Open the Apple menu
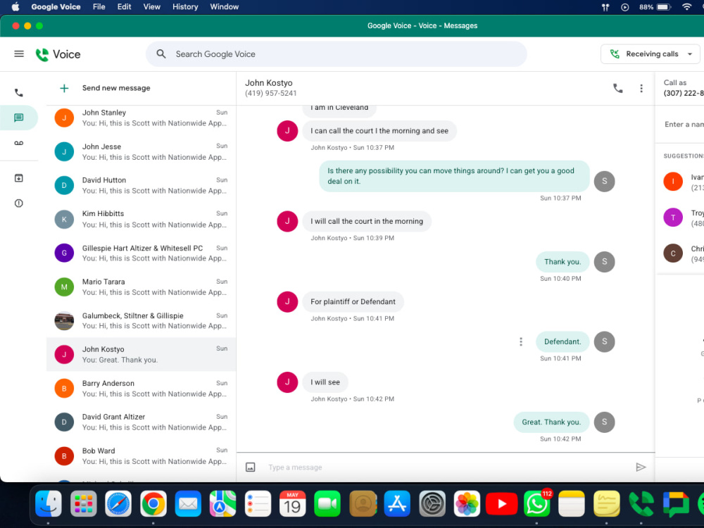Viewport: 704px width, 528px height. (15, 7)
